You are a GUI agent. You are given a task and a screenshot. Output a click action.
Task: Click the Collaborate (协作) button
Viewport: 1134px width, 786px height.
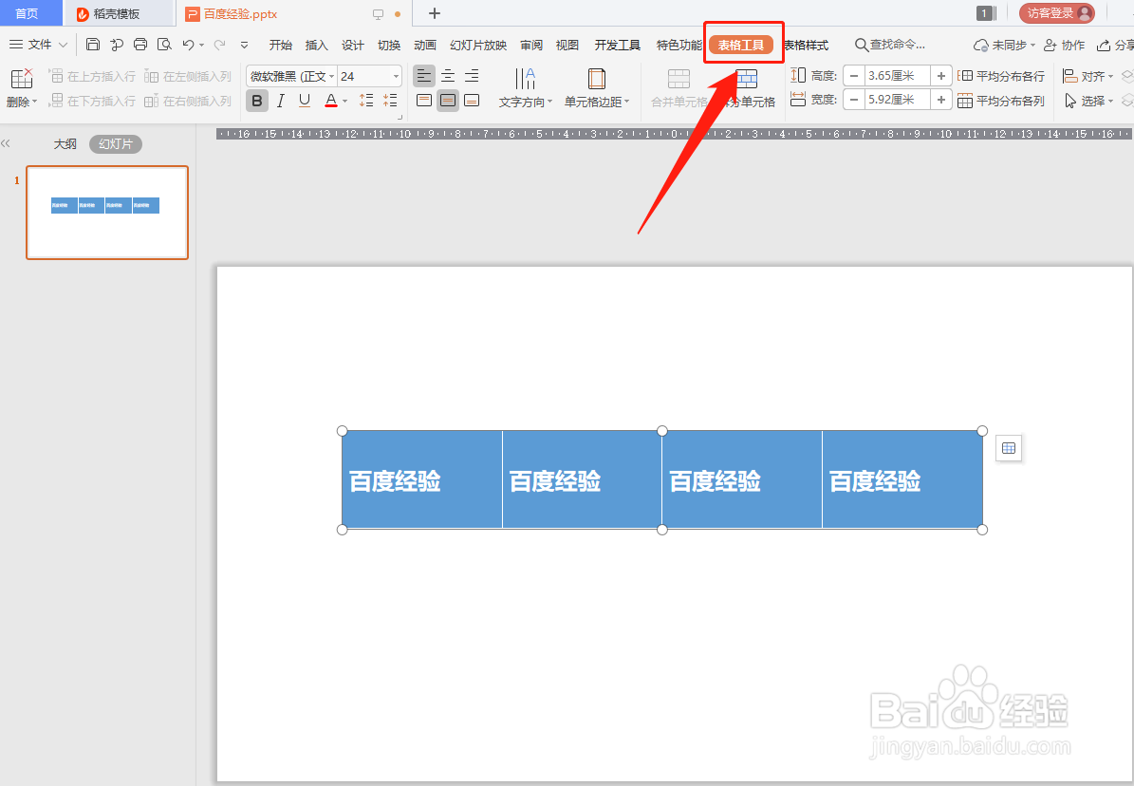point(1065,45)
